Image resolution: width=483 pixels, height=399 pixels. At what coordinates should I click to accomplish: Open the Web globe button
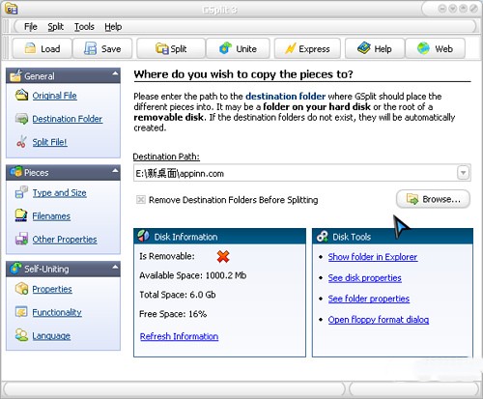pos(435,48)
